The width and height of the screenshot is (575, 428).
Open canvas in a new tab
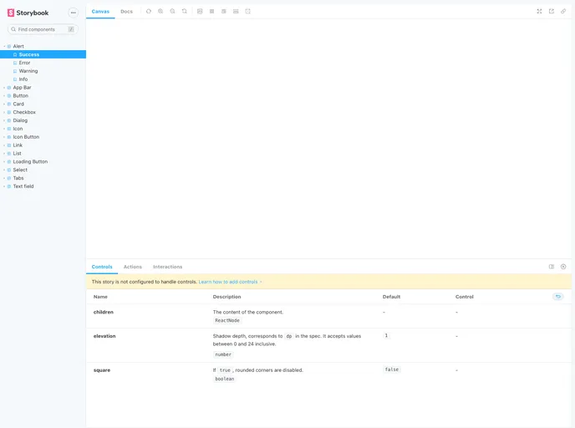[x=552, y=12]
